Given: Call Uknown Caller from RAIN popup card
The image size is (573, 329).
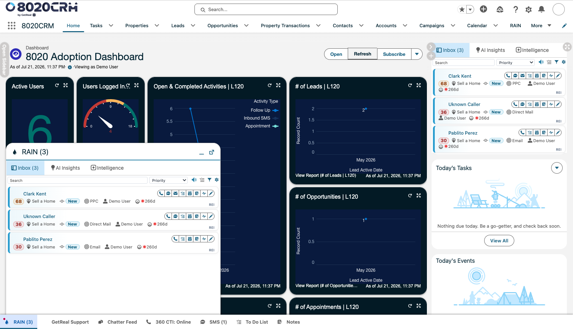Looking at the screenshot, I should (168, 216).
